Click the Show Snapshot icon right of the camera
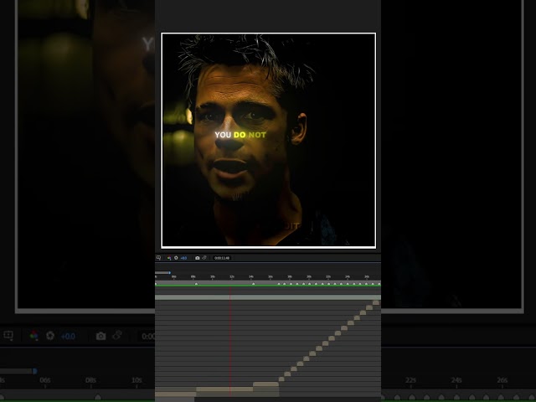Screen dimensions: 536x402 [204, 258]
